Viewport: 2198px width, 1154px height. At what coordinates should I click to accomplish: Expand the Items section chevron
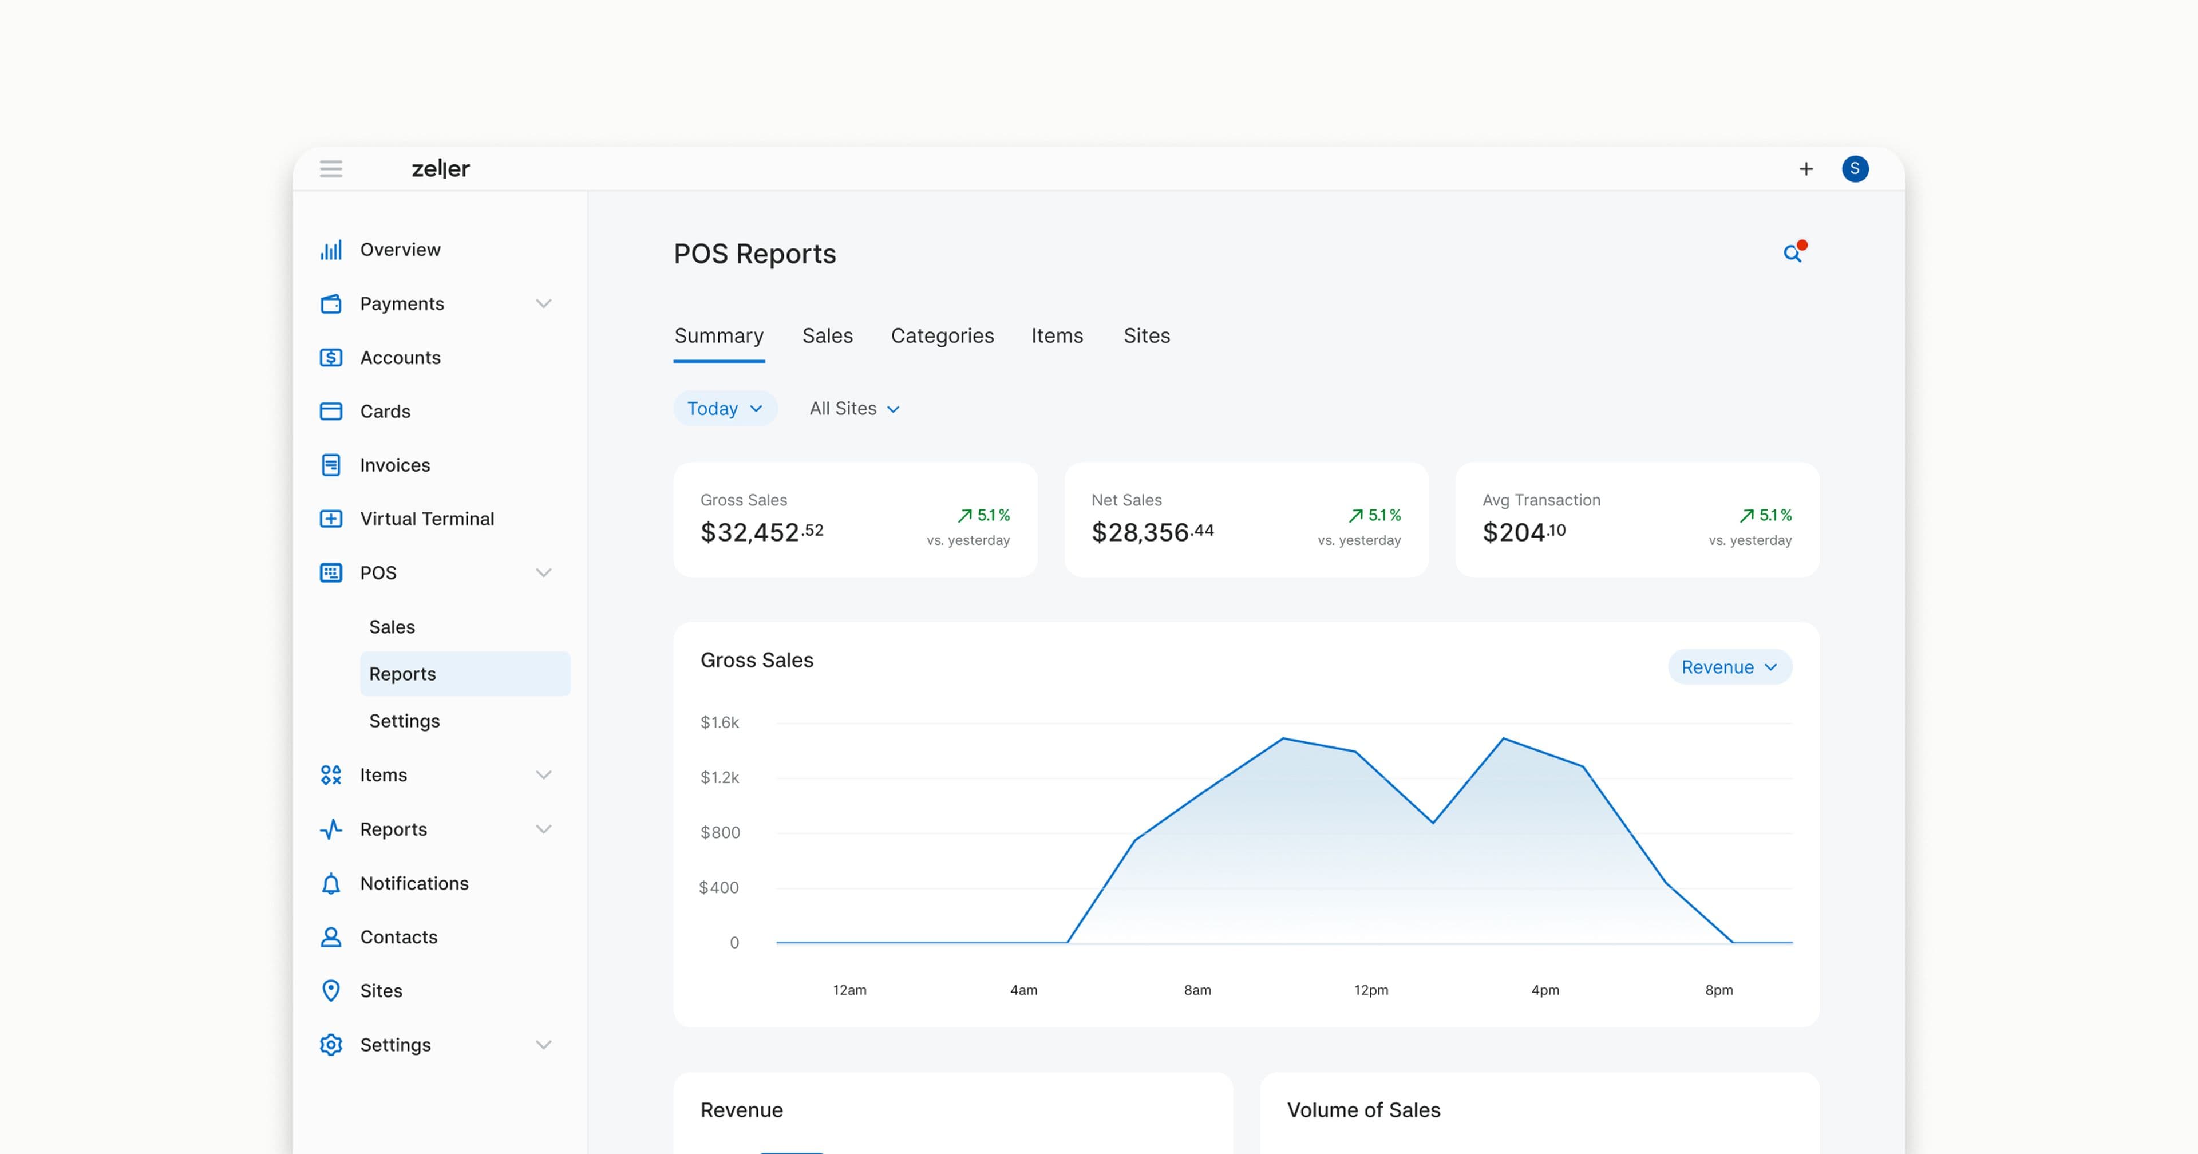click(544, 774)
